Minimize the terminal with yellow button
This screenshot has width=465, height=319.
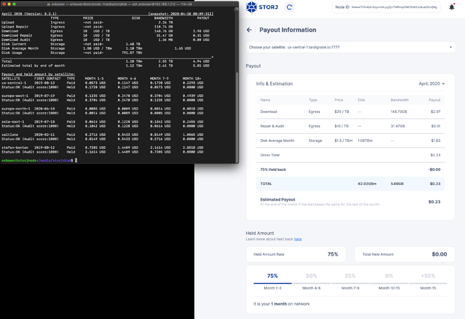[9, 4]
